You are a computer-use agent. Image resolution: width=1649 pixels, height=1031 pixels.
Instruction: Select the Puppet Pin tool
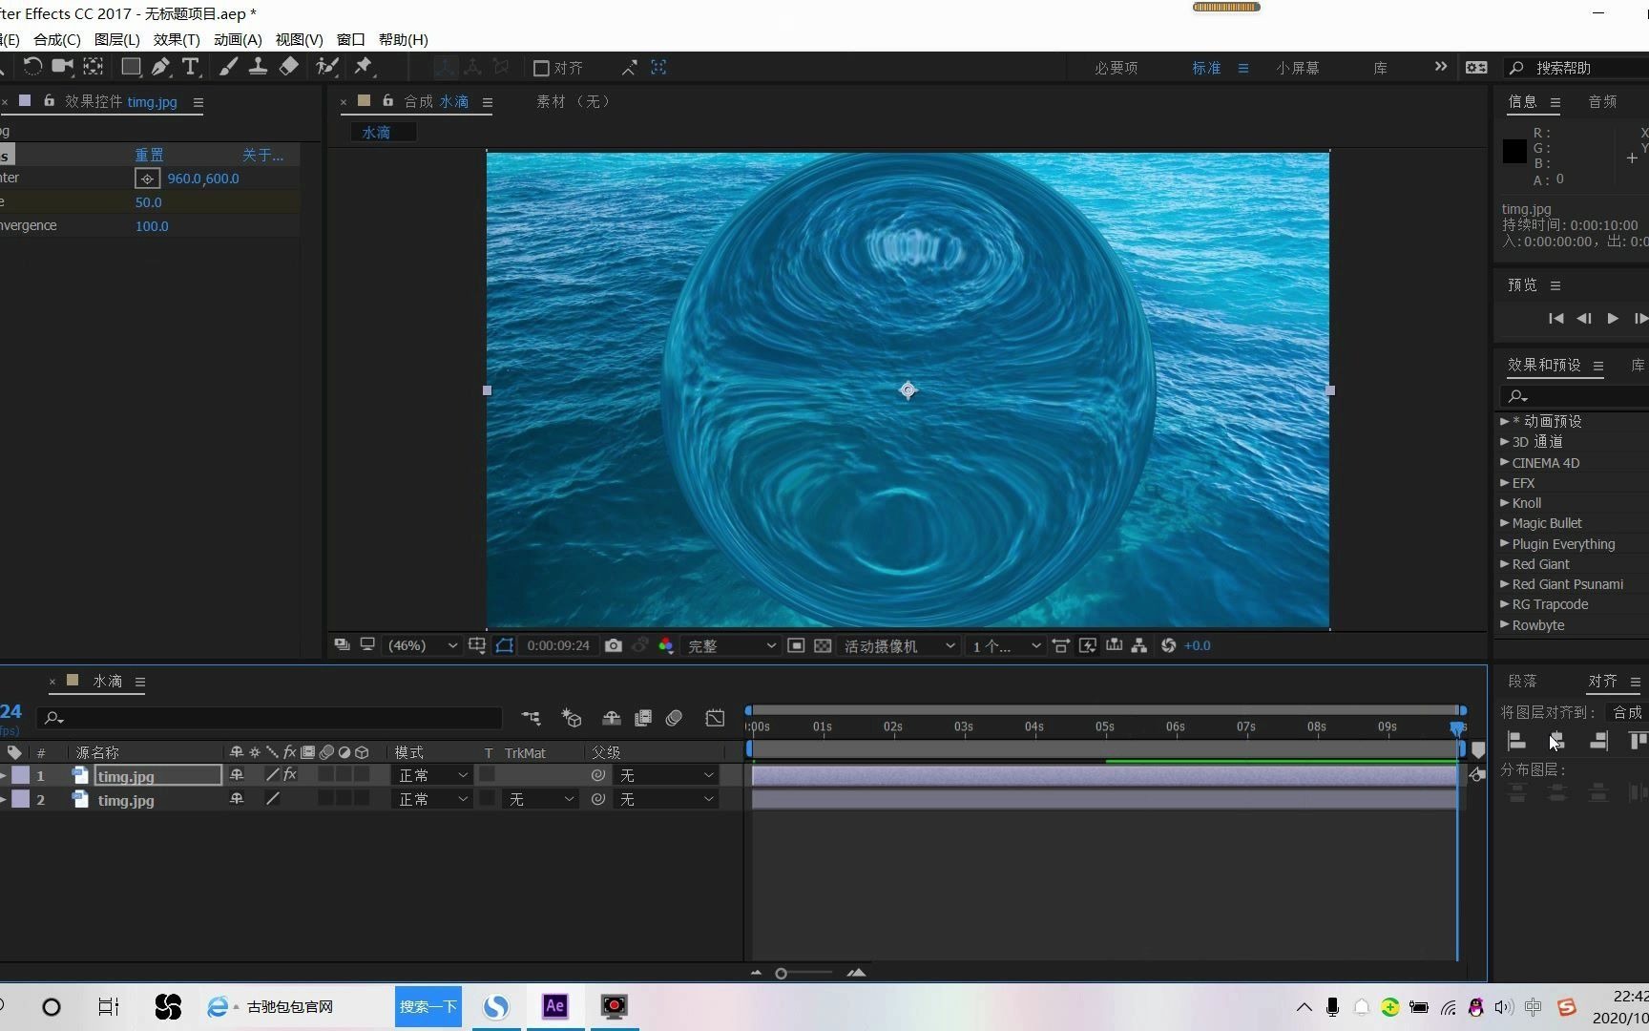tap(364, 67)
